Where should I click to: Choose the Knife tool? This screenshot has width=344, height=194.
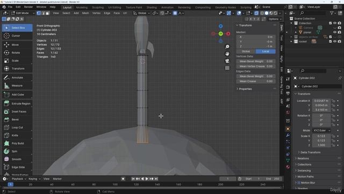coord(17,135)
